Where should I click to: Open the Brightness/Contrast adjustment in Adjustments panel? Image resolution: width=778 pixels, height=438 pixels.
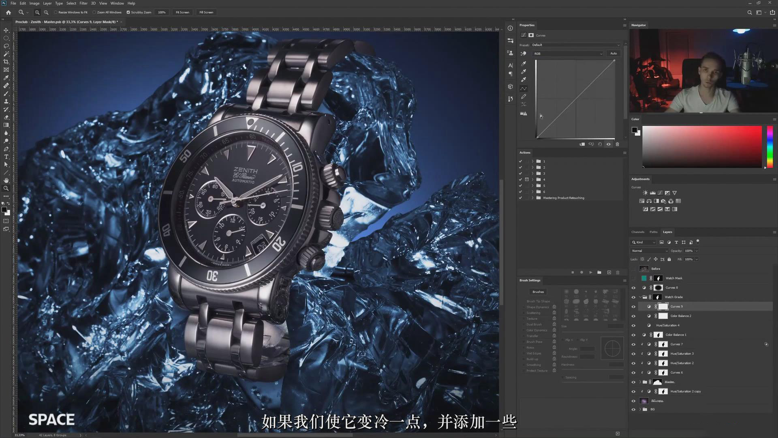645,193
